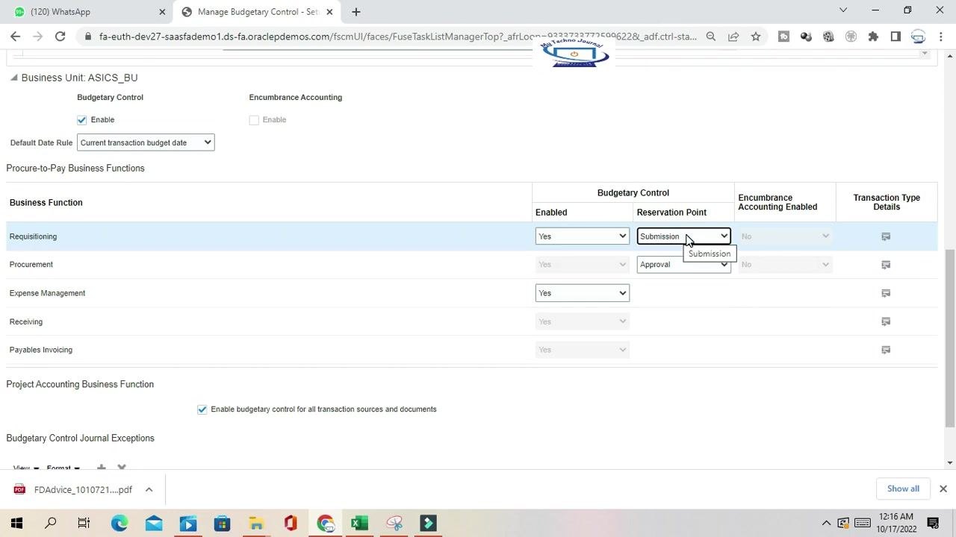956x537 pixels.
Task: Open the Chrome tab search dropdown
Action: point(843,10)
